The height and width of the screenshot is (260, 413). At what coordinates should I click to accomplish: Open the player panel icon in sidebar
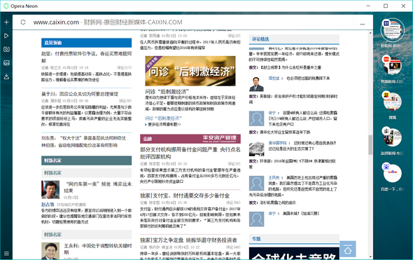pyautogui.click(x=6, y=36)
